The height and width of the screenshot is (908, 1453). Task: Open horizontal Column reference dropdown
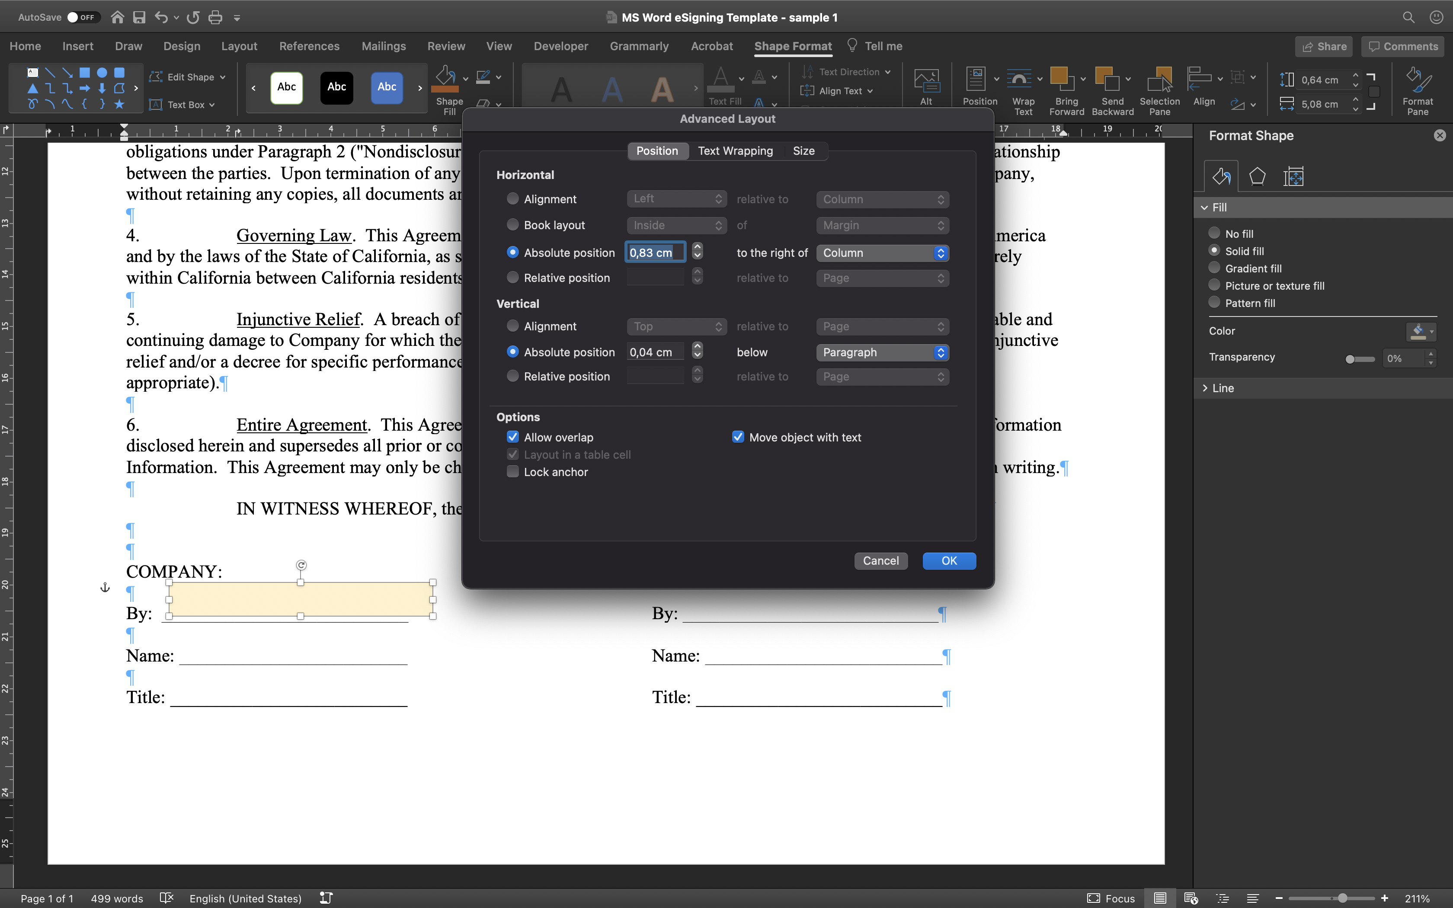(882, 253)
